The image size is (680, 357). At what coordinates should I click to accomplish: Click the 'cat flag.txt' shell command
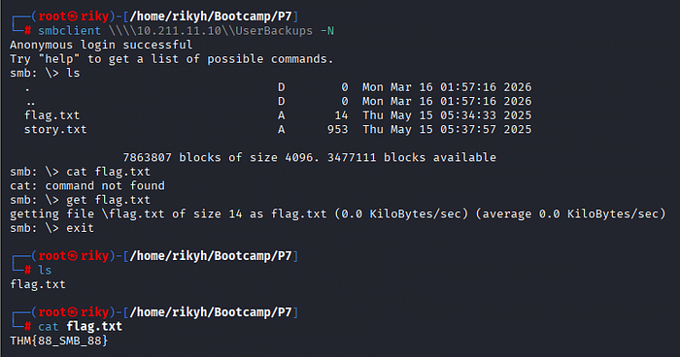[x=81, y=326]
